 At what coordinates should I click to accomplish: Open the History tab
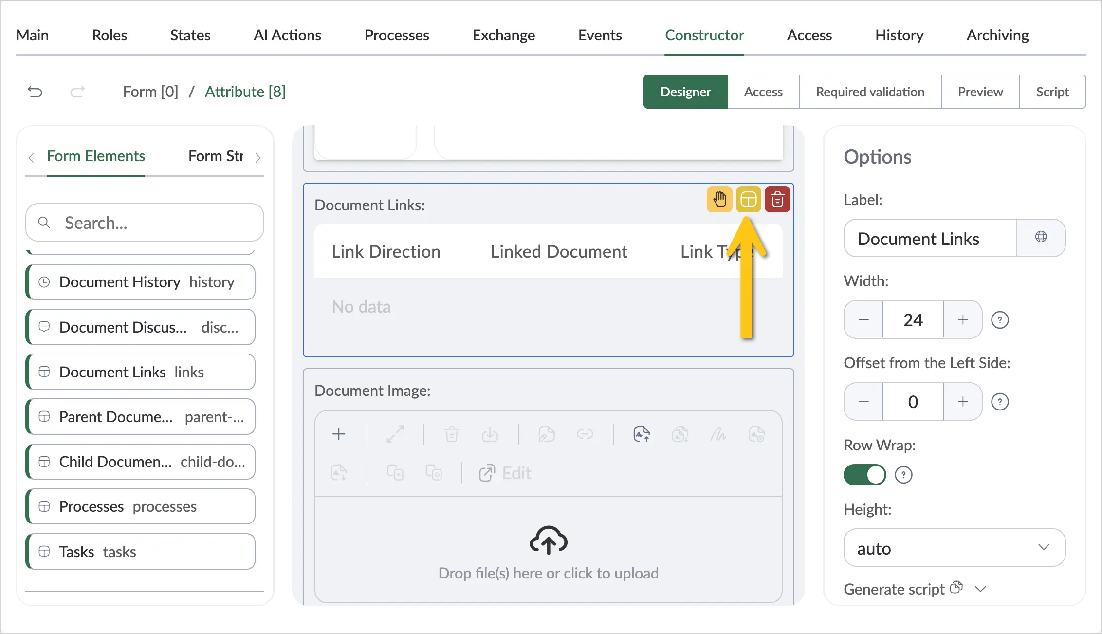900,35
